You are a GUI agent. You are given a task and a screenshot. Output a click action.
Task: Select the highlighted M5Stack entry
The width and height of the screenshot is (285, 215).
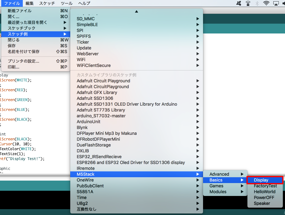tap(136, 174)
